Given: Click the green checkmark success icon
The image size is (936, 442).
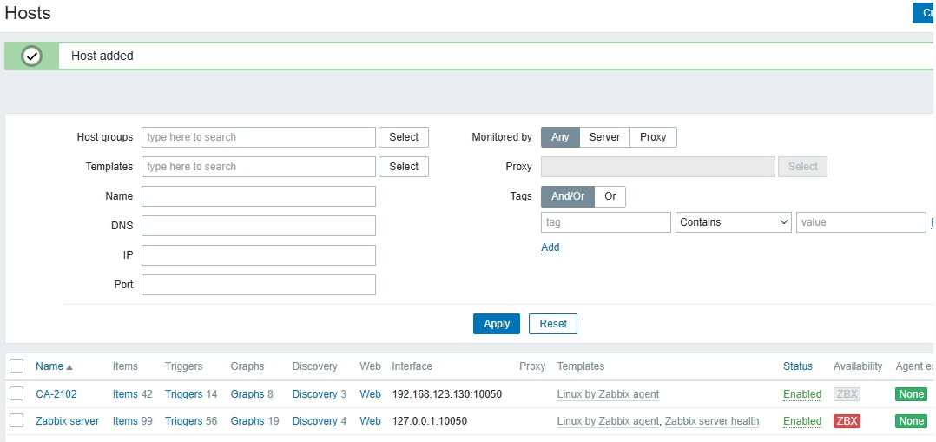Looking at the screenshot, I should [32, 56].
